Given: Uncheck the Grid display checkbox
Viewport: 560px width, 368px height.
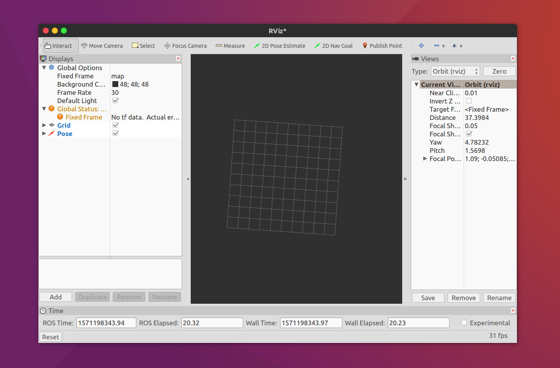Looking at the screenshot, I should [115, 125].
